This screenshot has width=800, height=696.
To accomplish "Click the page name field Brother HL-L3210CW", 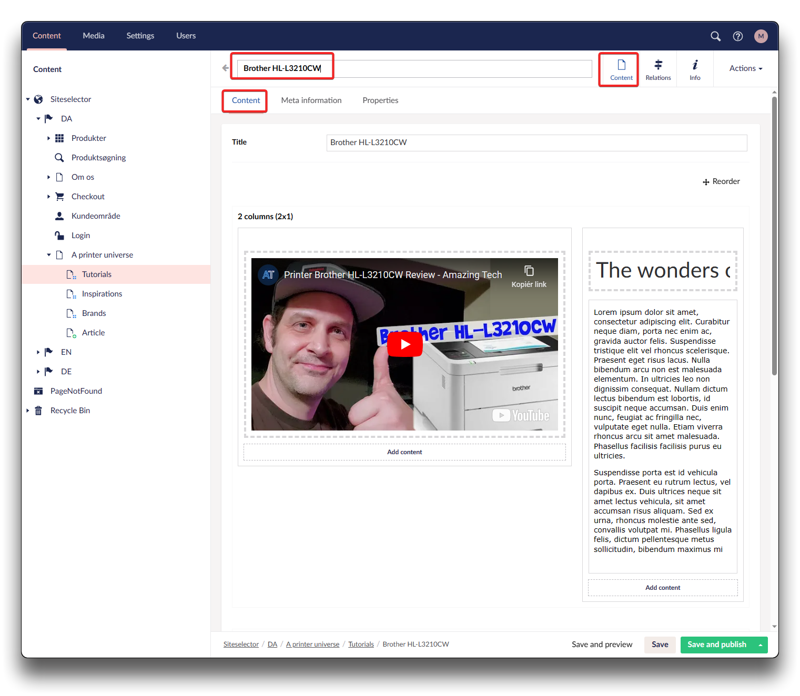I will pos(414,68).
